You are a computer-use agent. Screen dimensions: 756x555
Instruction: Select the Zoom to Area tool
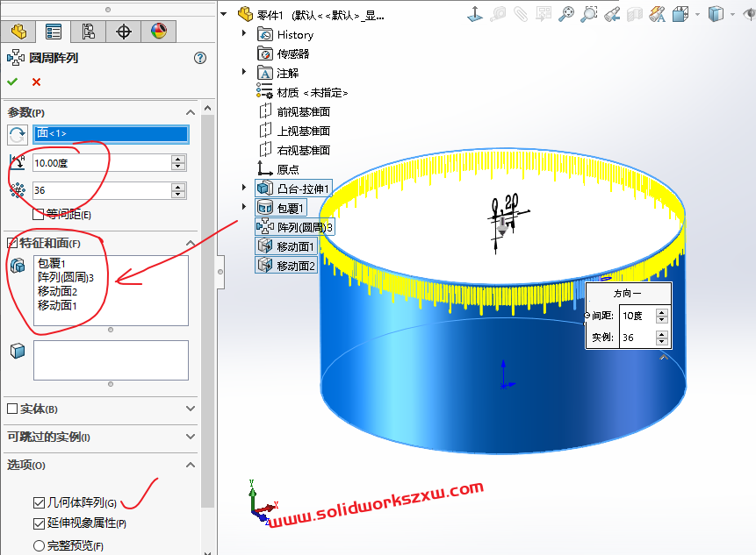[x=589, y=13]
